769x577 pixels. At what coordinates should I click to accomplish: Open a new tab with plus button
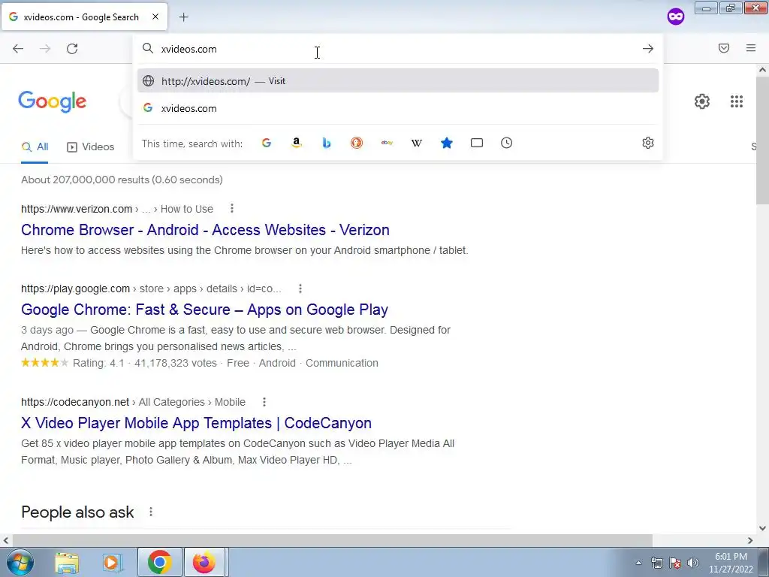[x=183, y=17]
